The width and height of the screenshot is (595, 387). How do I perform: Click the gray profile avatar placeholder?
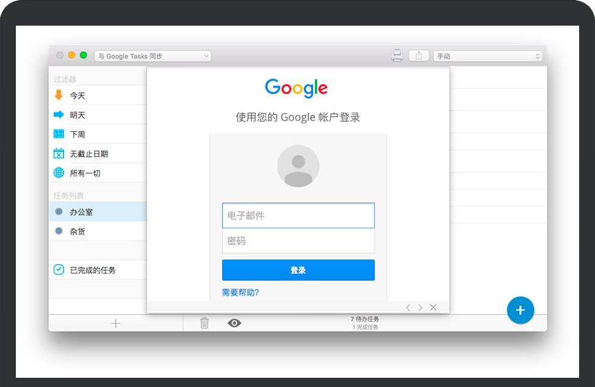pos(298,166)
